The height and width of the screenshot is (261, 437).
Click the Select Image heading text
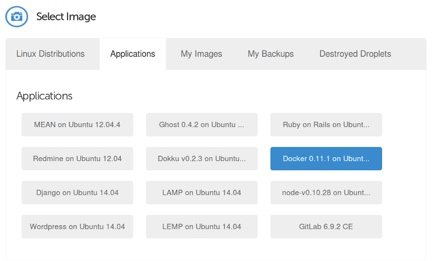[x=66, y=16]
